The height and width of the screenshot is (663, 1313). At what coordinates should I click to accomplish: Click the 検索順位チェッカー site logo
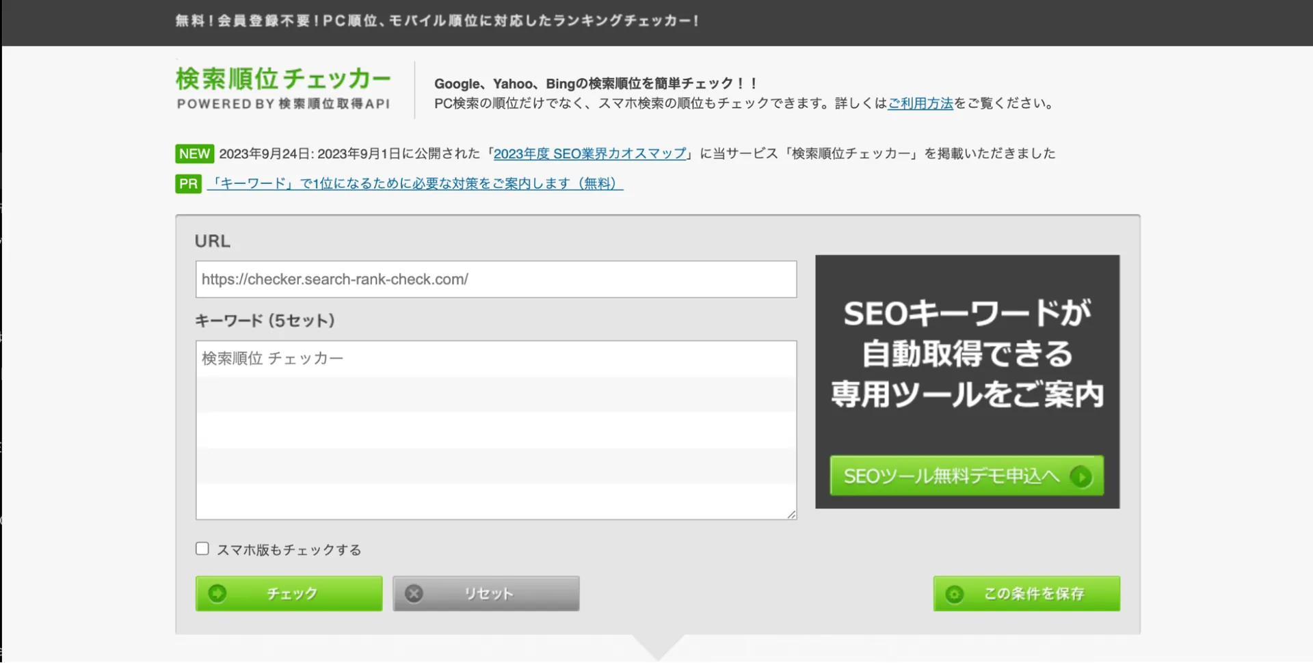click(x=283, y=87)
